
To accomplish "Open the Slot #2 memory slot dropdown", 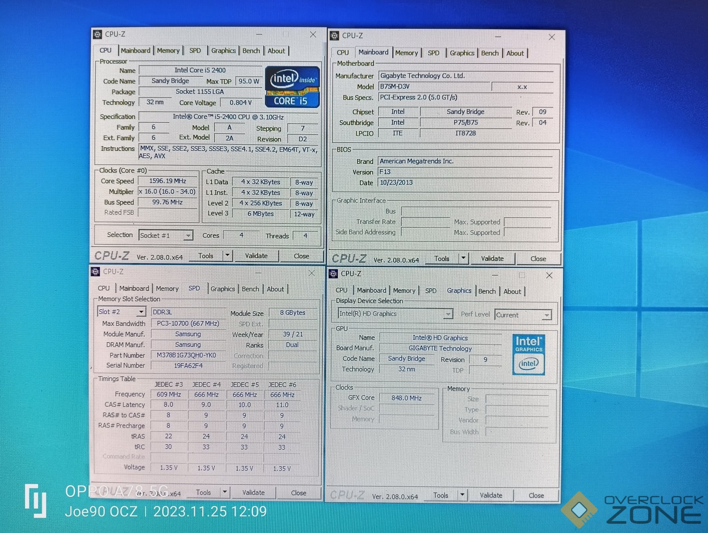I will coord(141,312).
